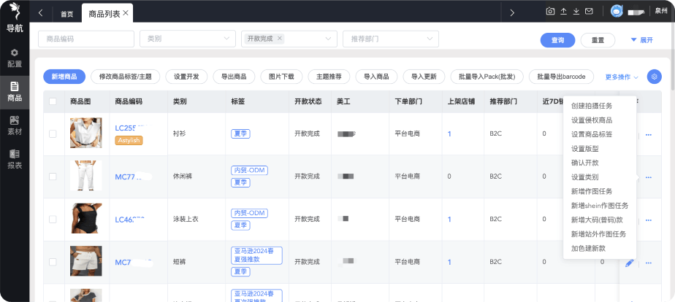Viewport: 675px width, 302px height.
Task: Select 确认开款 from the more actions menu
Action: (584, 163)
